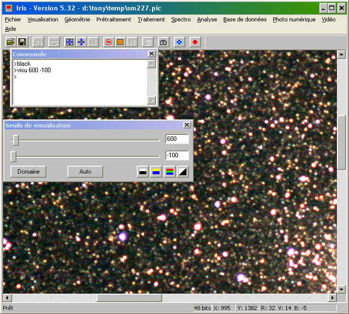Click the greyed lined-list toolbar icon
Screen dimensions: 349x314
[148, 42]
